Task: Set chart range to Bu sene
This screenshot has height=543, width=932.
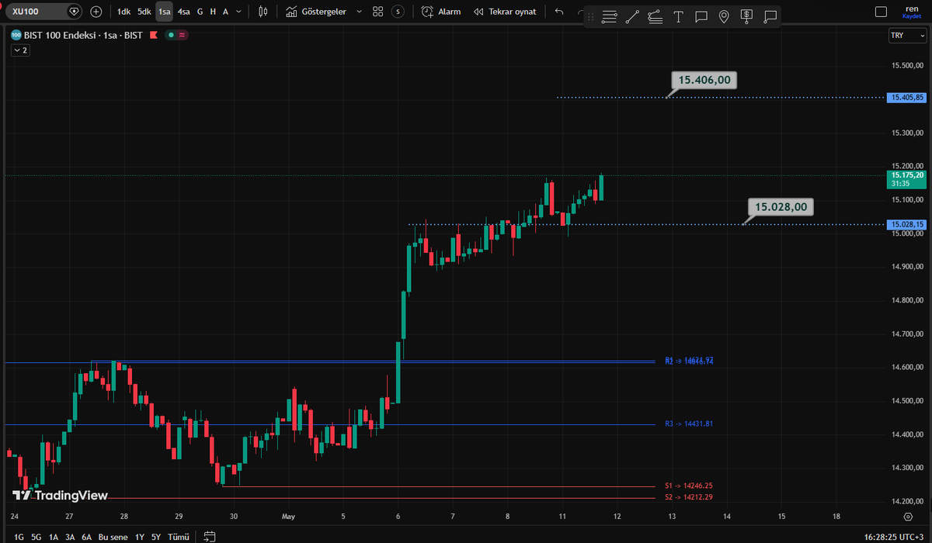Action: [113, 537]
